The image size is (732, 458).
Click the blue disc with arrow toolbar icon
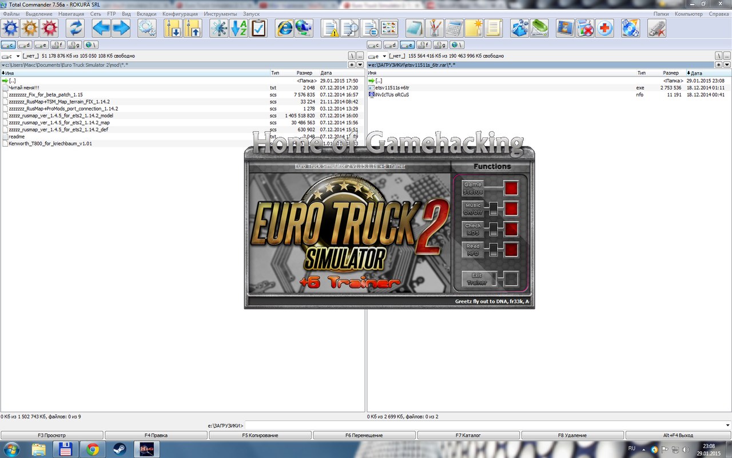click(x=630, y=28)
